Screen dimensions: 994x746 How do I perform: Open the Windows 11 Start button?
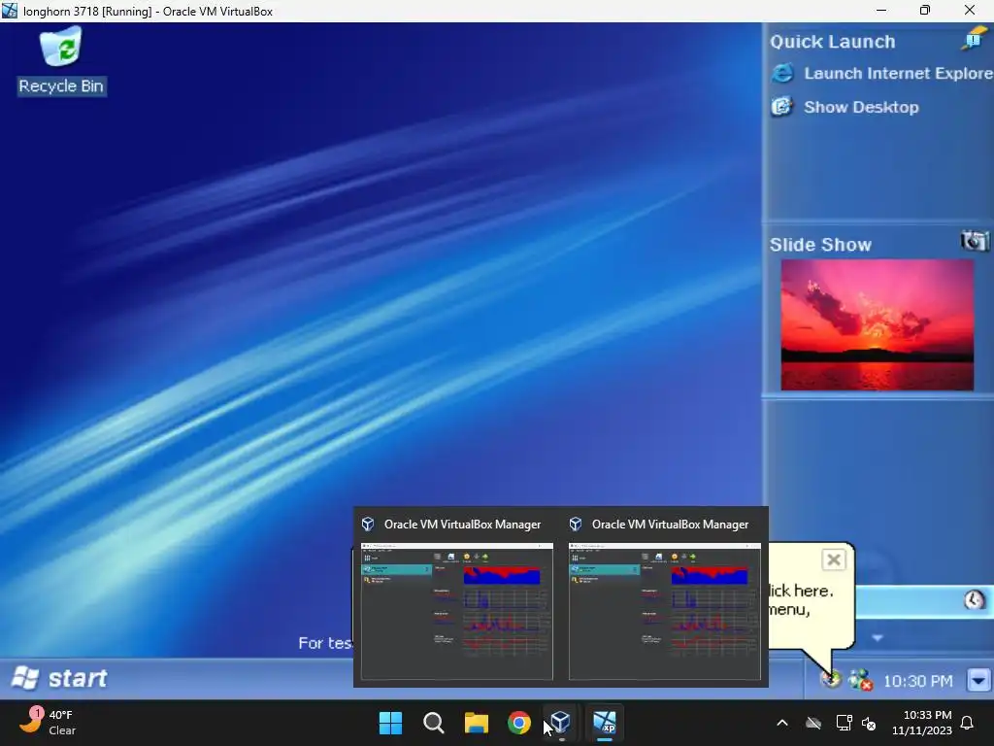390,723
